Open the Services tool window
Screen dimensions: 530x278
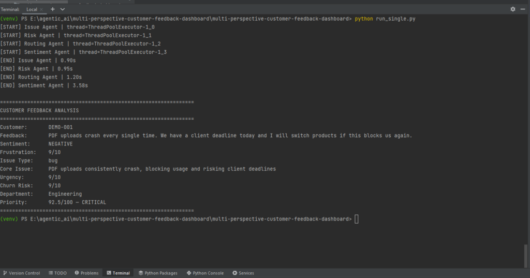click(x=243, y=273)
